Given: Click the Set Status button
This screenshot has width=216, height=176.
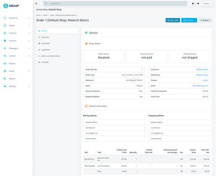Looking at the screenshot, I should pyautogui.click(x=189, y=20).
